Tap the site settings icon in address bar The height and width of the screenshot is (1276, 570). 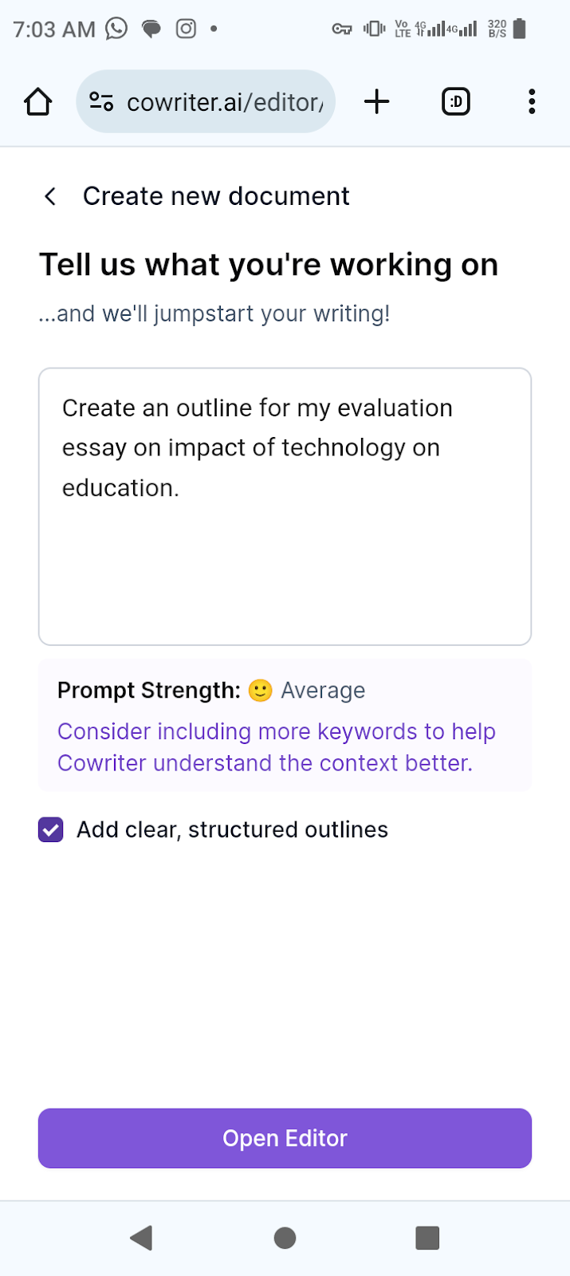tap(101, 102)
